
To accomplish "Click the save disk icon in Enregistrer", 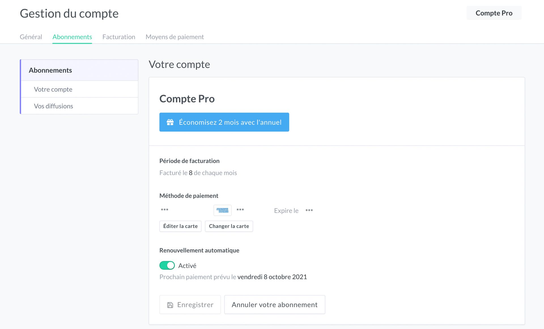I will click(170, 305).
